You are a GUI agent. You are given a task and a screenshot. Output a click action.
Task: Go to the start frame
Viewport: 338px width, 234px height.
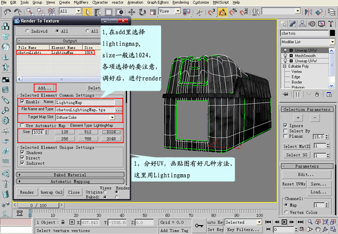(268, 222)
